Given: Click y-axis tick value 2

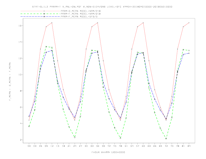Looking at the screenshot, I should pos(21,140).
